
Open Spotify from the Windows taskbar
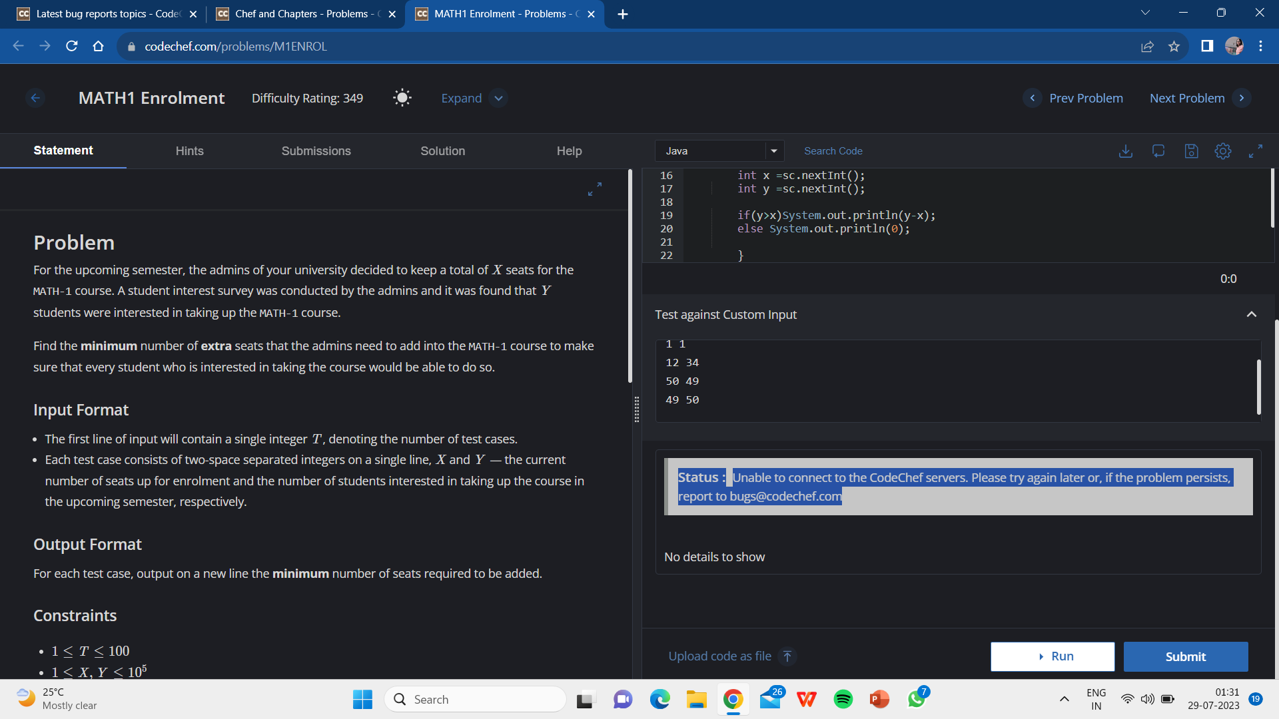pos(843,699)
